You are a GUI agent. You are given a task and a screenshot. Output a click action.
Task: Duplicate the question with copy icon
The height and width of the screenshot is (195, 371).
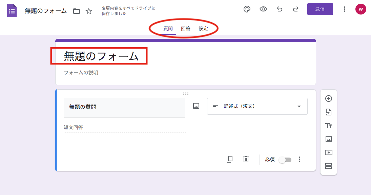pos(229,159)
